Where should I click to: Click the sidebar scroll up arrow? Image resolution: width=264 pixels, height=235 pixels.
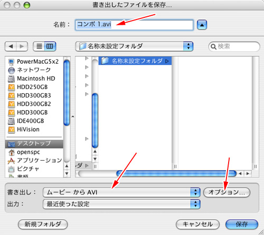(x=67, y=166)
